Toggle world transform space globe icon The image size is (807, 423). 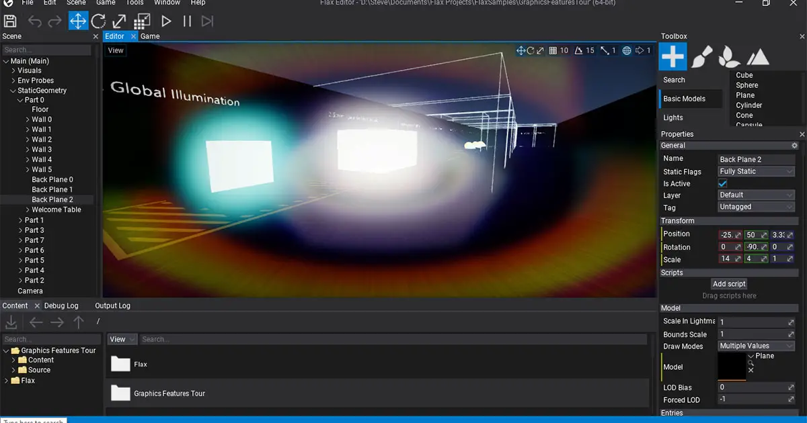(627, 50)
